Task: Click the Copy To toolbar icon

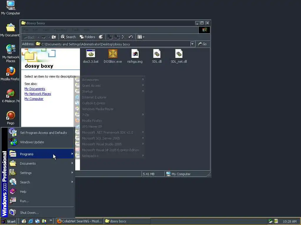Action: point(117,37)
